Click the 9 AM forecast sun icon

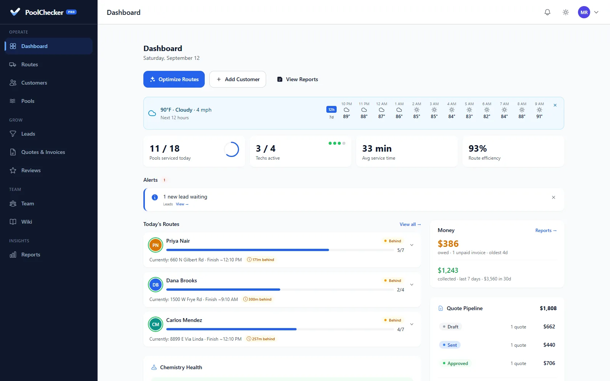[x=539, y=110]
